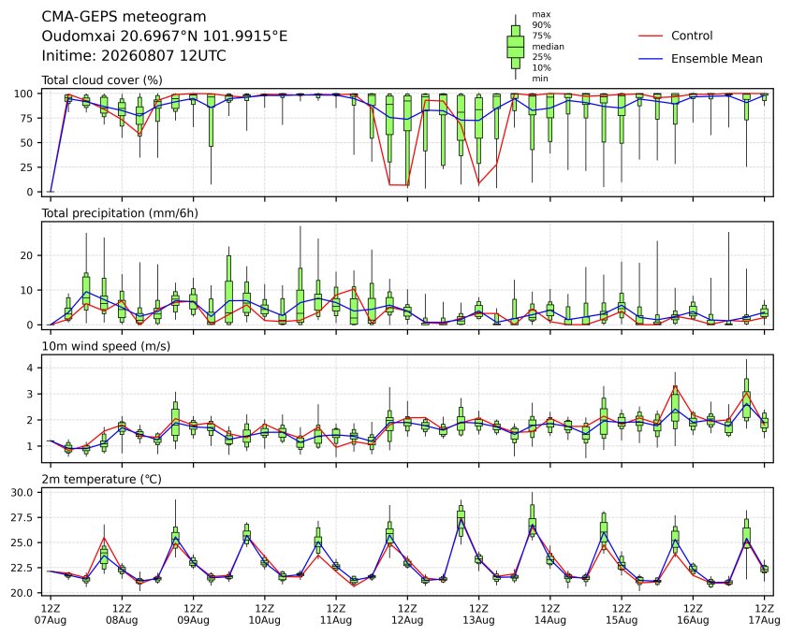Viewport: 791px width, 636px height.
Task: Click the Total cloud cover panel title
Action: pos(102,80)
